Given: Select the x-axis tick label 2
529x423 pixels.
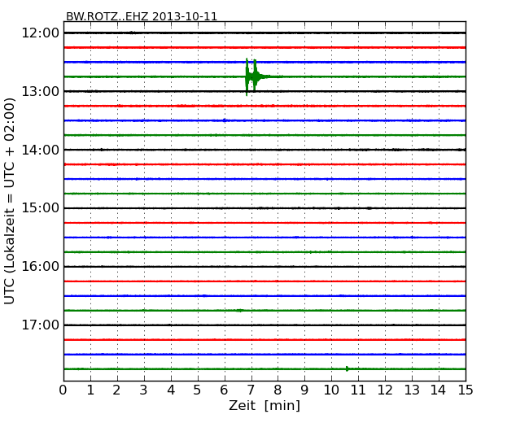Looking at the screenshot, I should click(116, 390).
